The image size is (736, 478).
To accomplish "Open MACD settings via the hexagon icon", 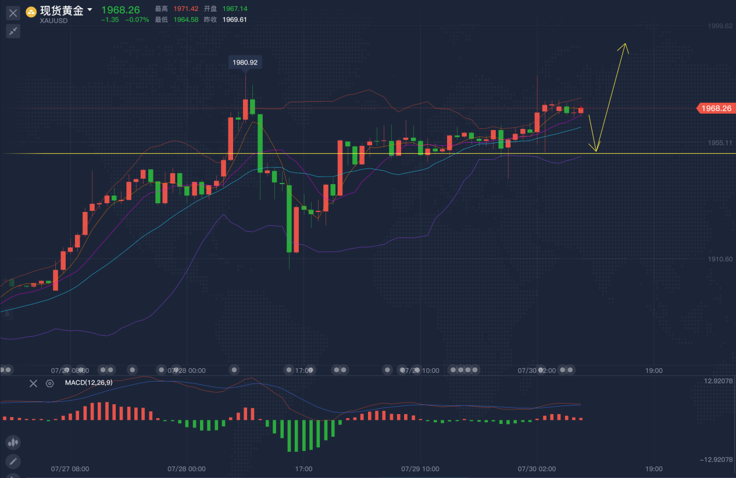I will point(50,383).
